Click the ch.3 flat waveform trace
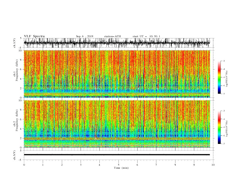 tap(117, 155)
